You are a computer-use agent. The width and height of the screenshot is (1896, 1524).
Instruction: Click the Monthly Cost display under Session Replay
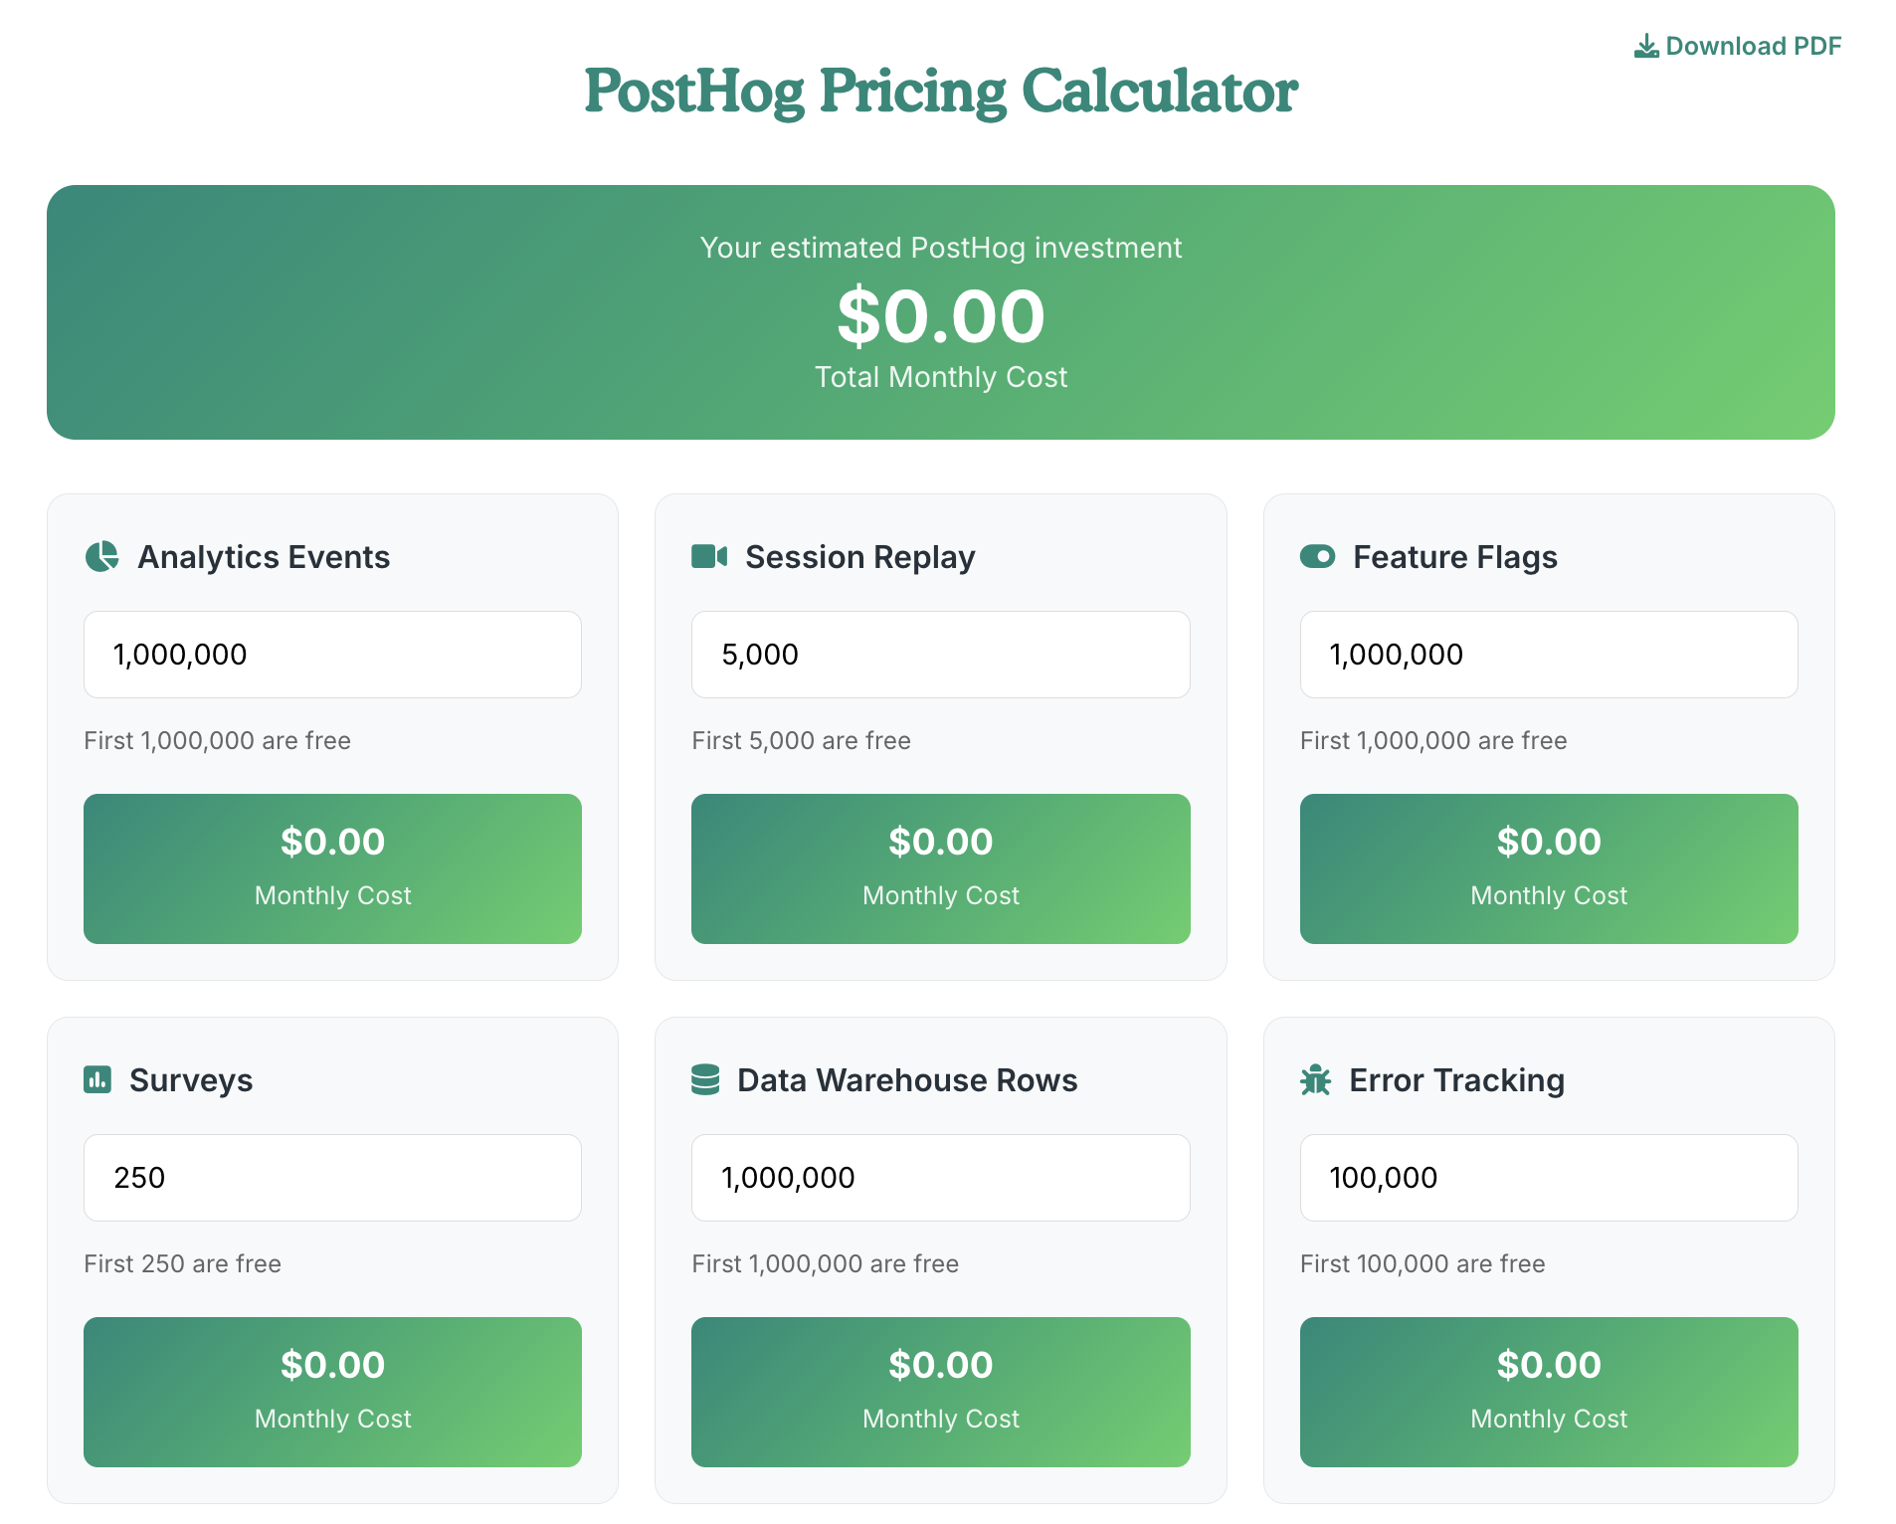(x=940, y=867)
